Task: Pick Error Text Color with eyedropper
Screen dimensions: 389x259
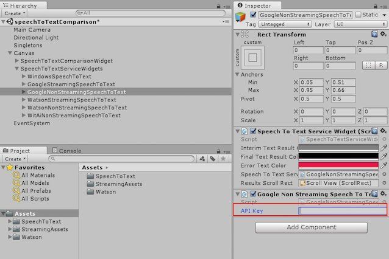Action: click(x=384, y=165)
